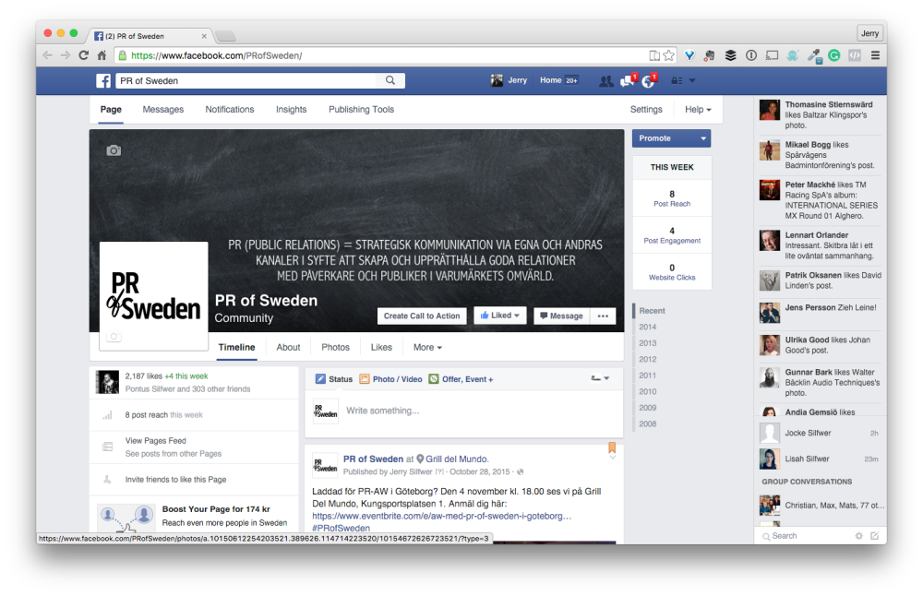Jump to Recent on timeline
Viewport: 923px width, 596px height.
(652, 311)
